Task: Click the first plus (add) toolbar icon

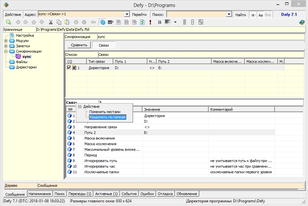Action: [76, 22]
